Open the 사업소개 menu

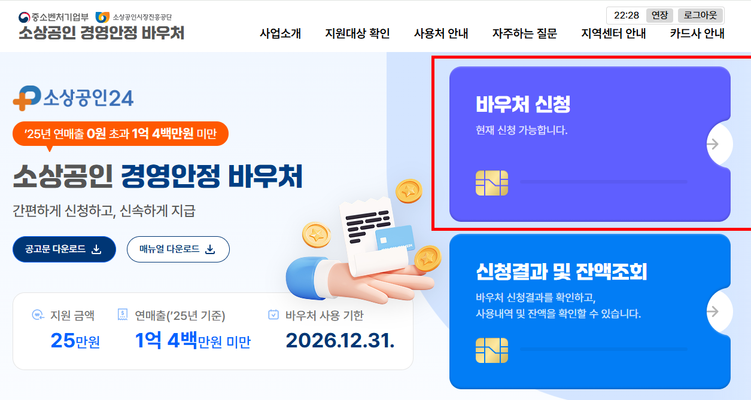(281, 33)
